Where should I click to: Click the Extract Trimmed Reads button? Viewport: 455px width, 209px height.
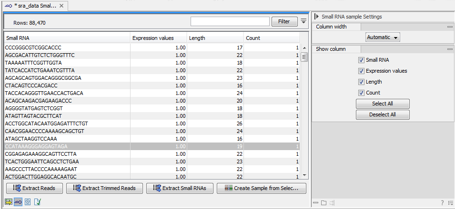(104, 188)
